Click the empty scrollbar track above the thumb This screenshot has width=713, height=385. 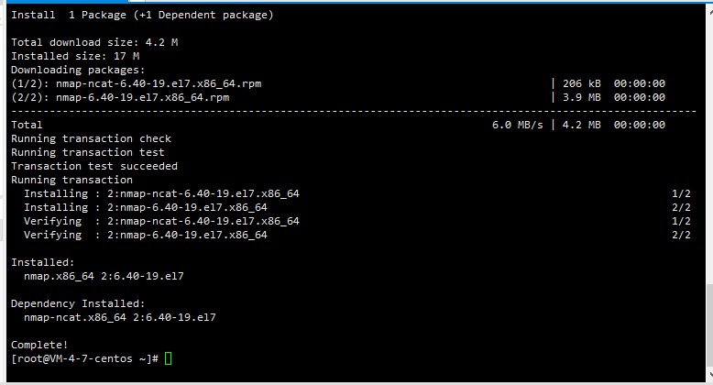709,150
